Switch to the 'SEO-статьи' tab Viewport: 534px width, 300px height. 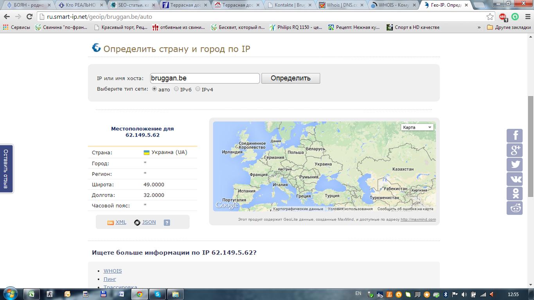click(132, 5)
